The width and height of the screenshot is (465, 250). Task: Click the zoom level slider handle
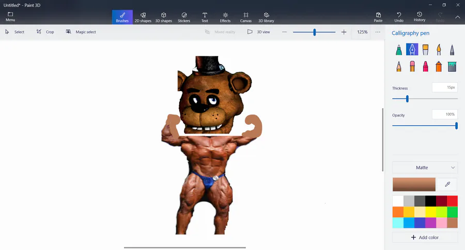[x=314, y=32]
